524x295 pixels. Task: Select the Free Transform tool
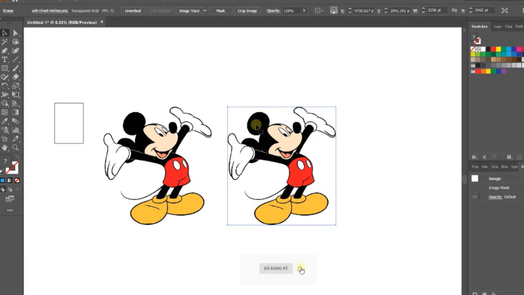tap(15, 94)
